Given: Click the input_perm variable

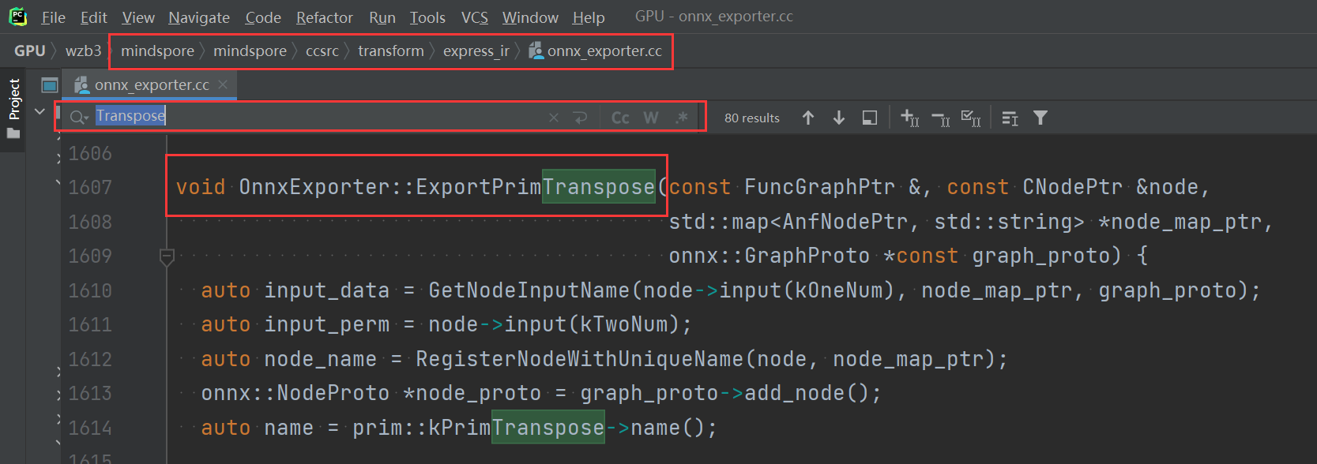Looking at the screenshot, I should [x=327, y=324].
